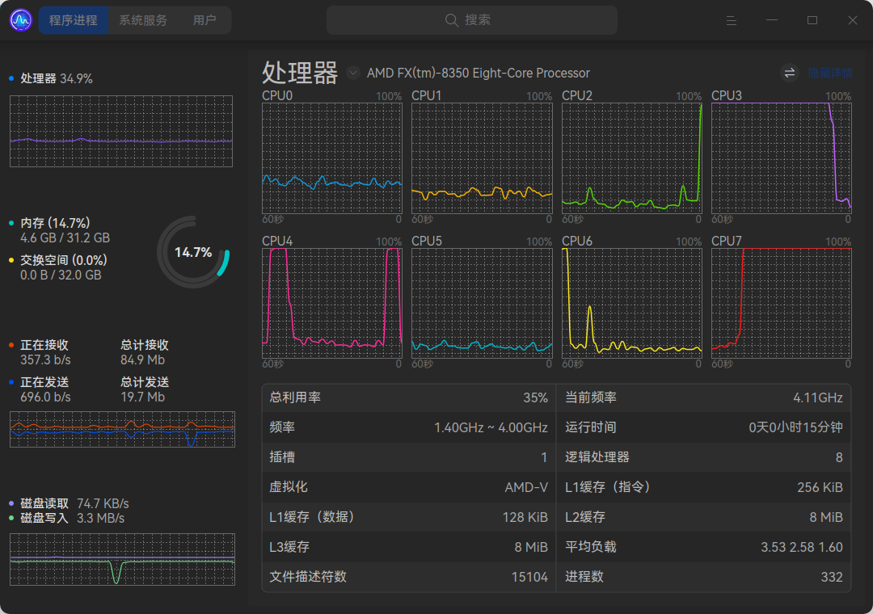
Task: Click the CPU0 usage graph
Action: click(x=332, y=158)
